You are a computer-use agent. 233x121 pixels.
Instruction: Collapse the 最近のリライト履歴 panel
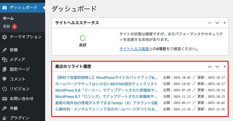pyautogui.click(x=224, y=67)
